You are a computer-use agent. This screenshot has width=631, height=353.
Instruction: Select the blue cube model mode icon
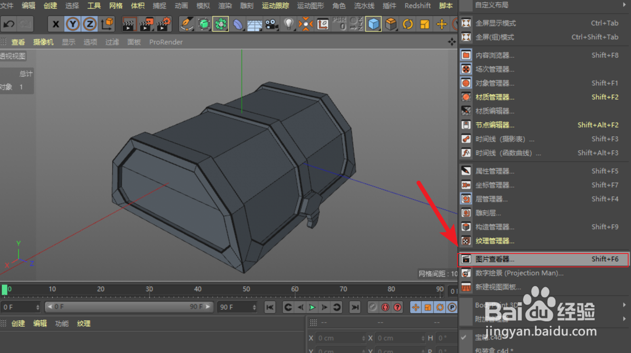(x=373, y=24)
